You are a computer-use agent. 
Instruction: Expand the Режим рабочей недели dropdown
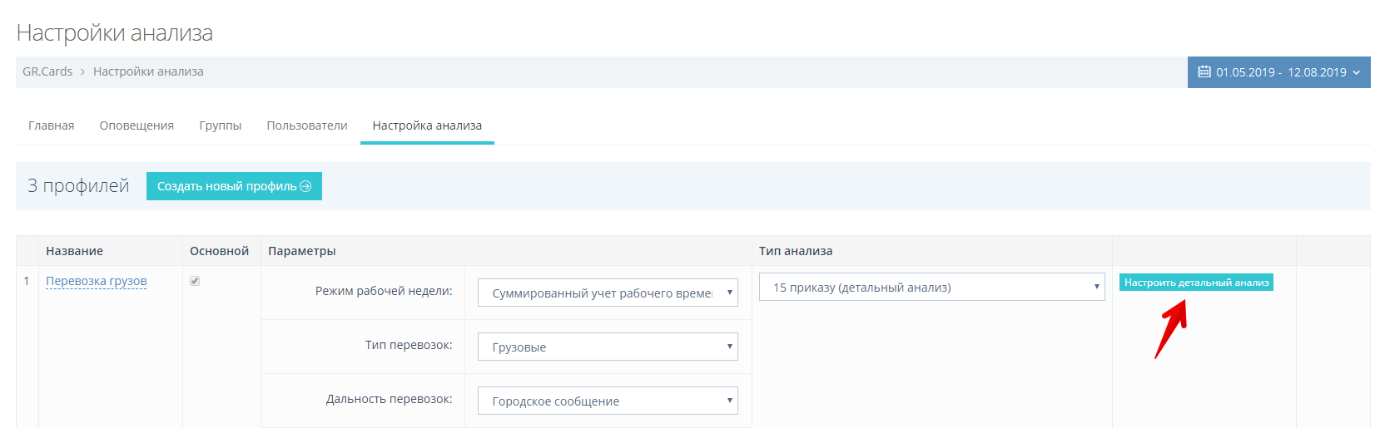[608, 293]
